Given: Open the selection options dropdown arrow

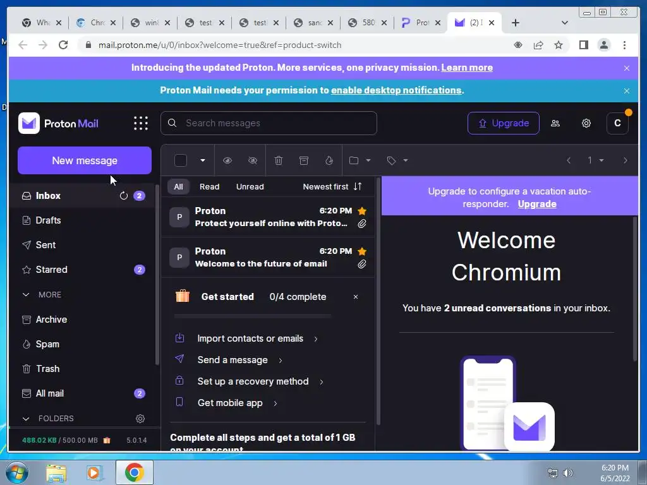Looking at the screenshot, I should click(203, 160).
